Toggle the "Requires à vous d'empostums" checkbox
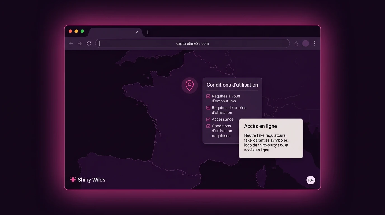 [208, 96]
